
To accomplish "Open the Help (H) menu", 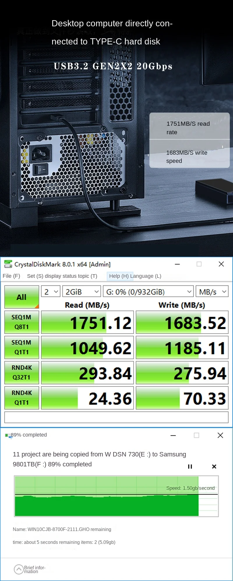I will click(119, 276).
